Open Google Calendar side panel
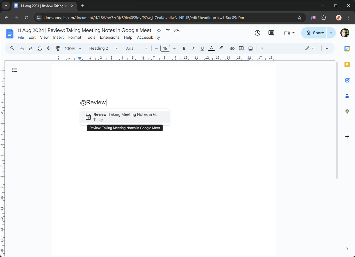Screen dimensions: 355x257 [x=347, y=49]
